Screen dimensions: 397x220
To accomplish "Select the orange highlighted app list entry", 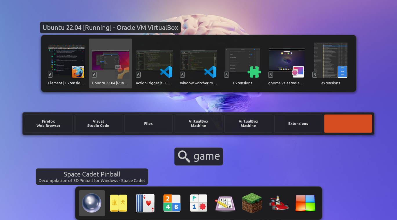I will (348, 123).
